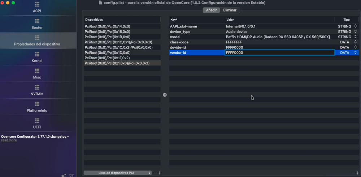Click the Tipo column header
Image resolution: width=361 pixels, height=177 pixels.
(x=347, y=20)
